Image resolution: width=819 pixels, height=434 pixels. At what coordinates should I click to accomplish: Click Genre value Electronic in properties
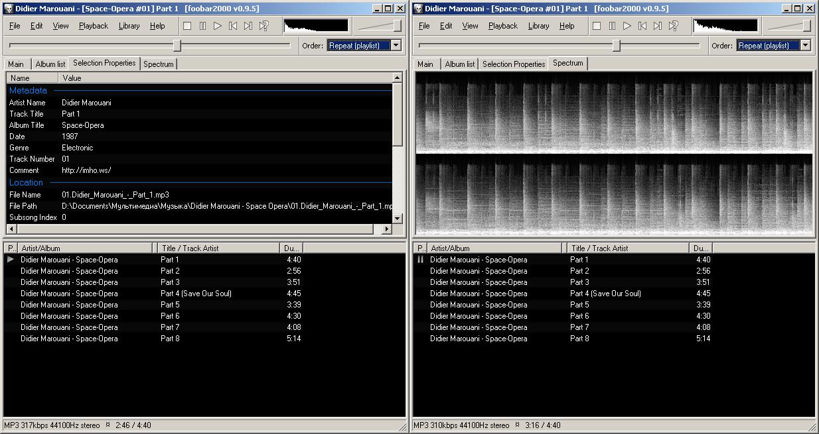pyautogui.click(x=78, y=148)
